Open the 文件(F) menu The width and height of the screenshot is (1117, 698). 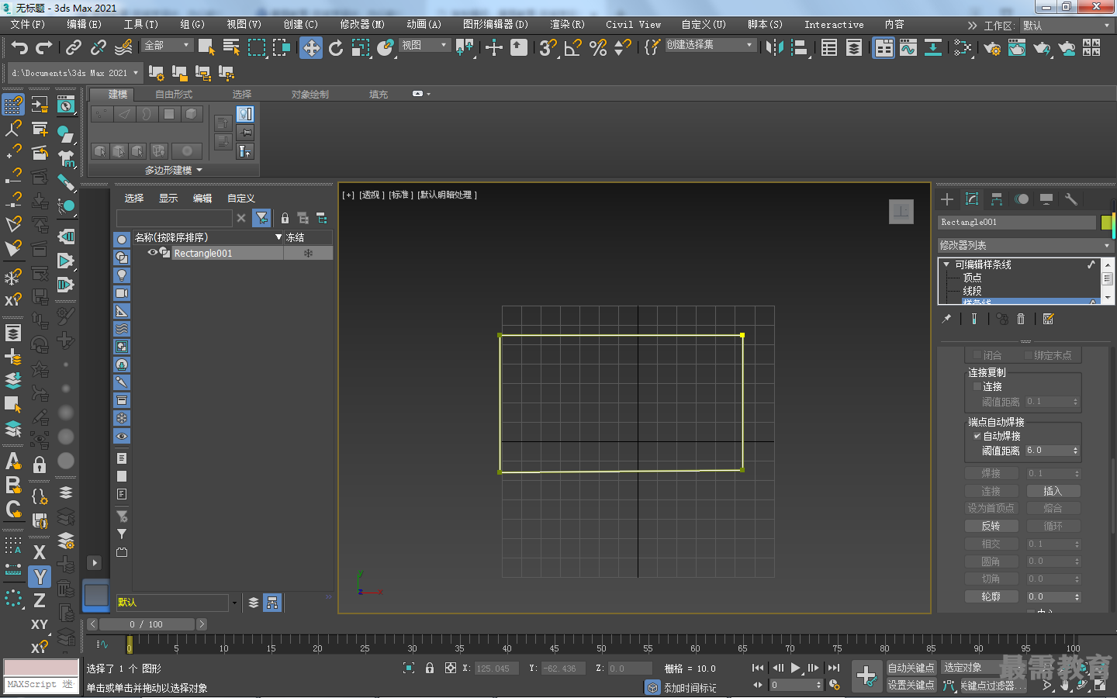click(28, 25)
